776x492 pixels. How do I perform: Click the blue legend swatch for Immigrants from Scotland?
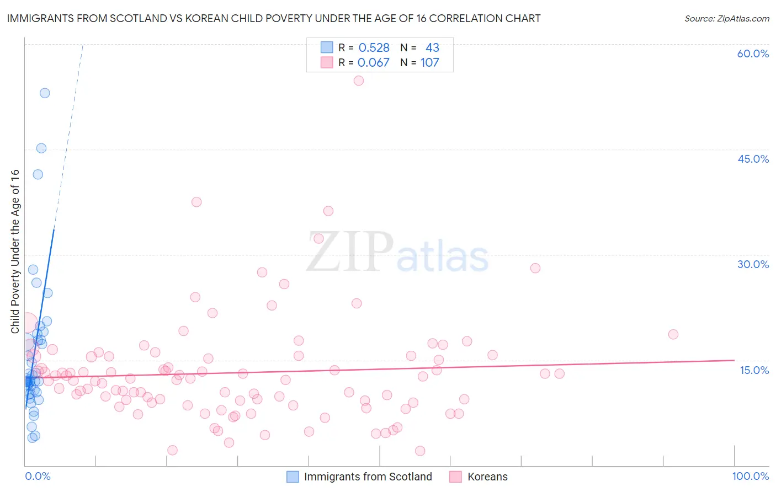pyautogui.click(x=293, y=477)
